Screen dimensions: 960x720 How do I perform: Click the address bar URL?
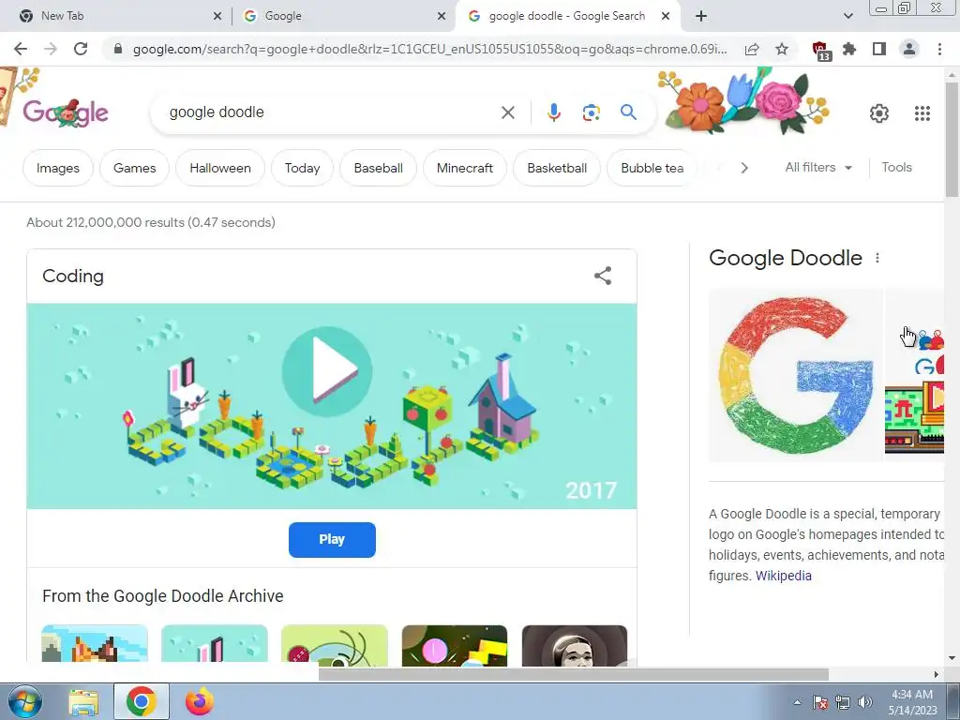(429, 49)
